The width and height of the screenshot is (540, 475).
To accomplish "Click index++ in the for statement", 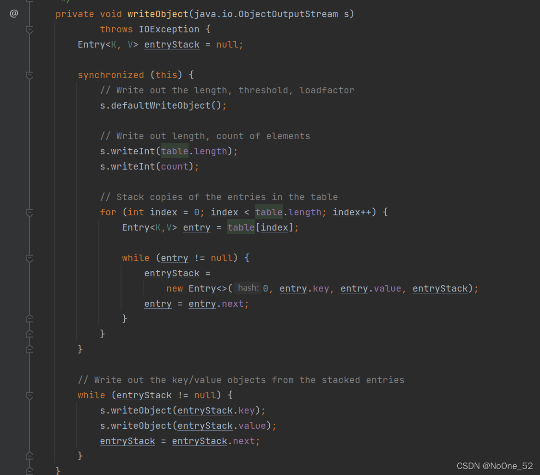I will (352, 212).
